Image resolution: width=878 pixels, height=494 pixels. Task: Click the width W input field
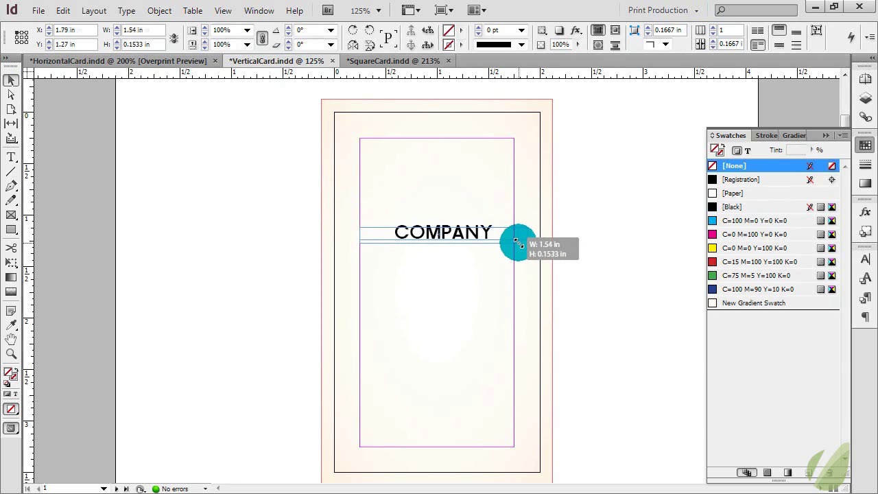tap(143, 30)
